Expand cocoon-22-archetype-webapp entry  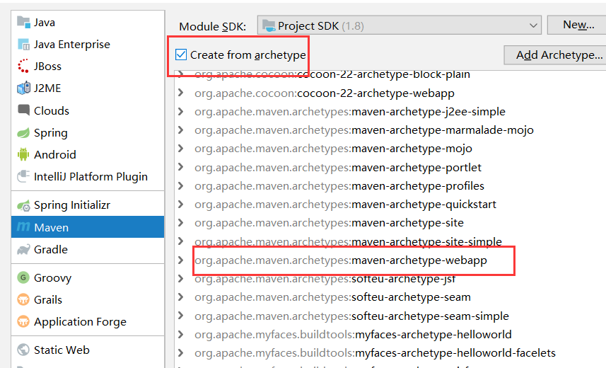pyautogui.click(x=180, y=93)
